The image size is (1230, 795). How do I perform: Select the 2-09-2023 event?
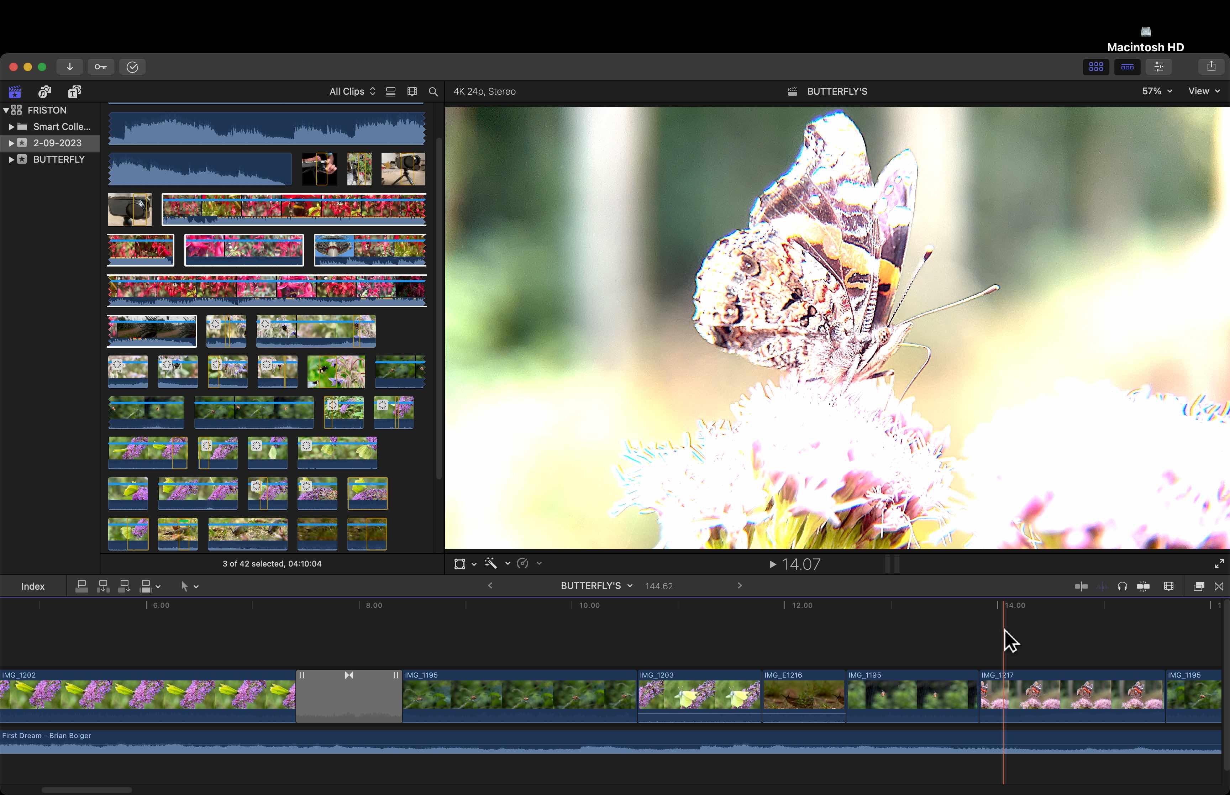57,143
